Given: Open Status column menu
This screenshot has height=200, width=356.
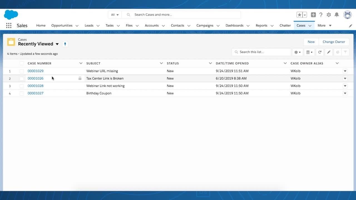Looking at the screenshot, I should tap(210, 63).
